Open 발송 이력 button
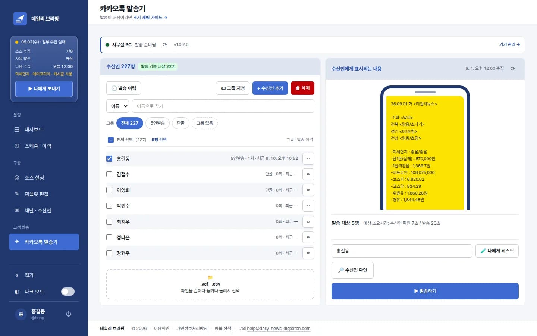Image resolution: width=537 pixels, height=336 pixels. click(123, 88)
